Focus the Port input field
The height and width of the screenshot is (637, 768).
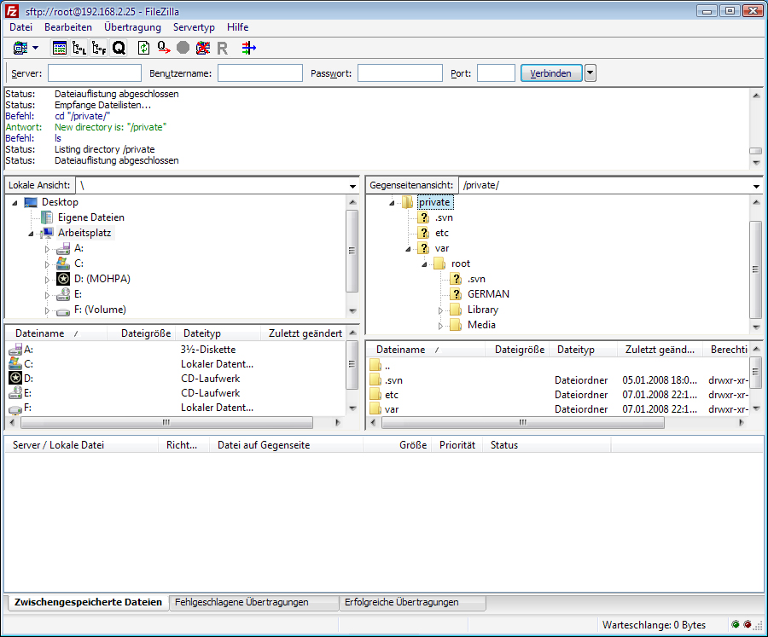pos(496,73)
